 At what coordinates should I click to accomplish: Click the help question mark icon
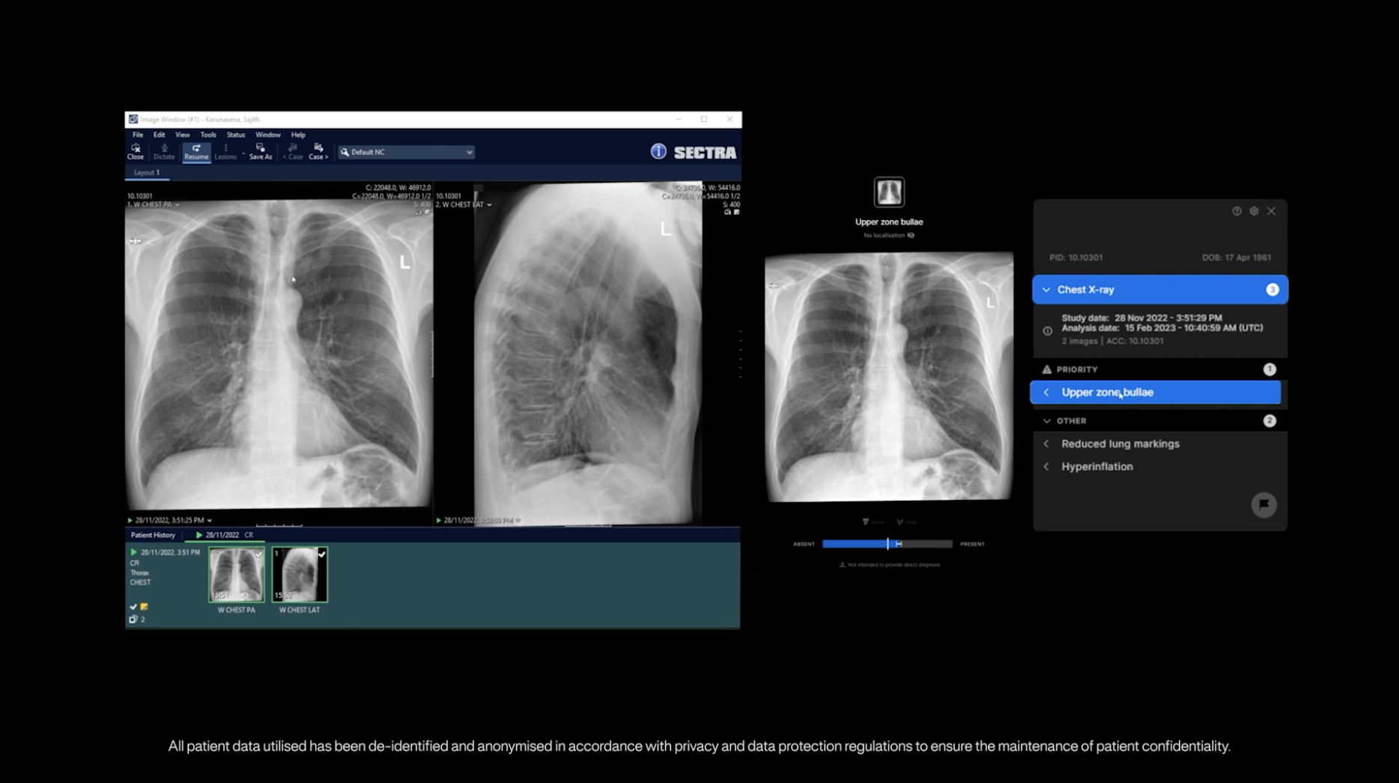pyautogui.click(x=1236, y=211)
